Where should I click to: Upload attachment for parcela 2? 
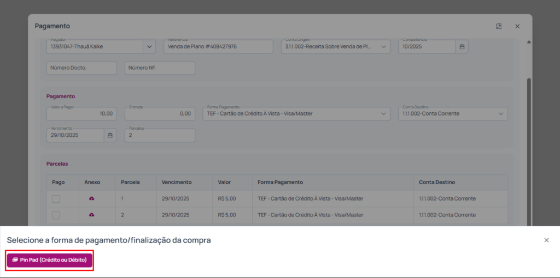point(92,215)
